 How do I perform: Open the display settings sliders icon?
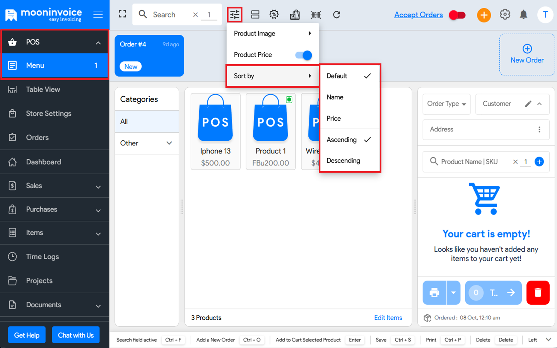[234, 14]
